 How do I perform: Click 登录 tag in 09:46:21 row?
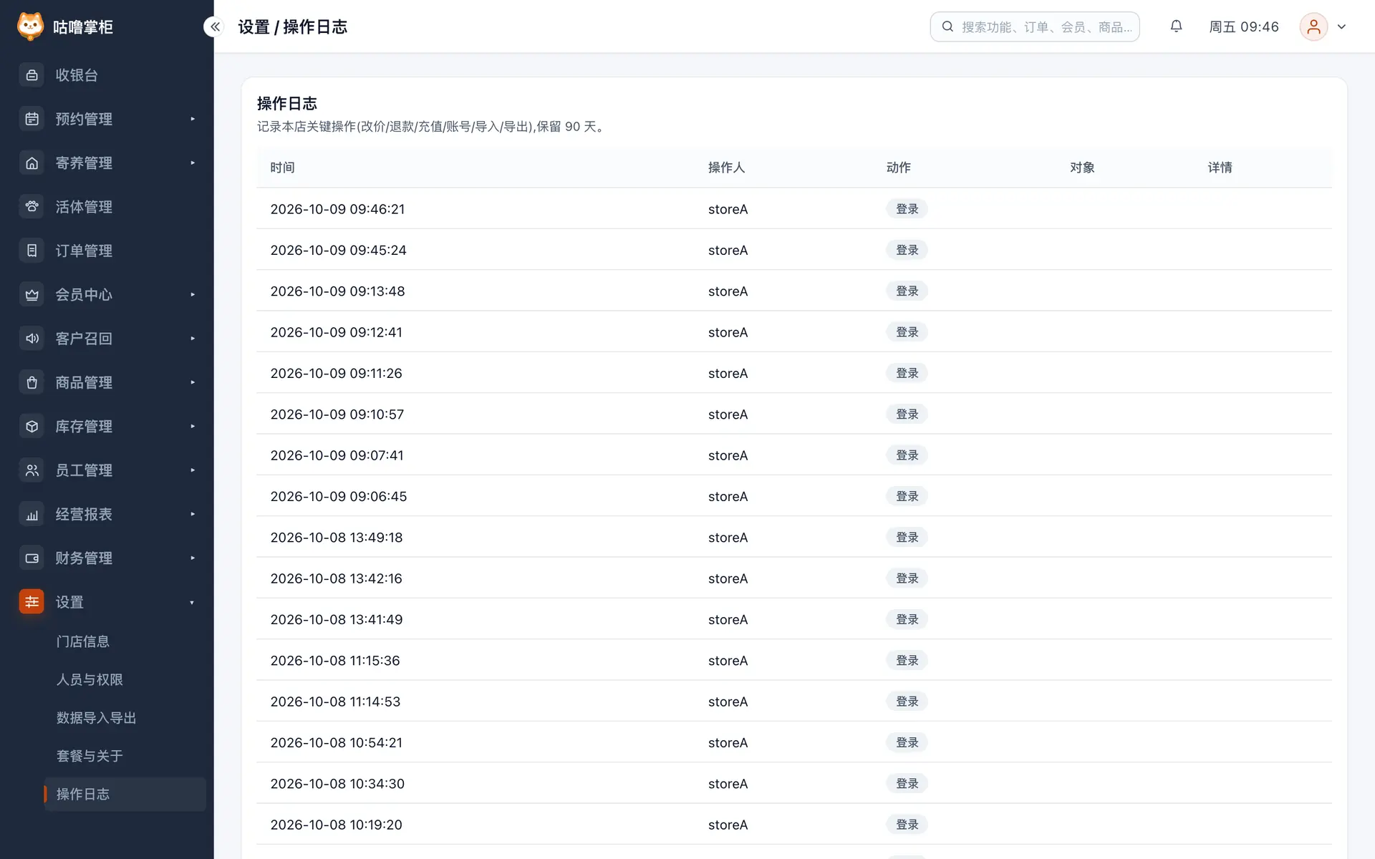click(x=907, y=209)
